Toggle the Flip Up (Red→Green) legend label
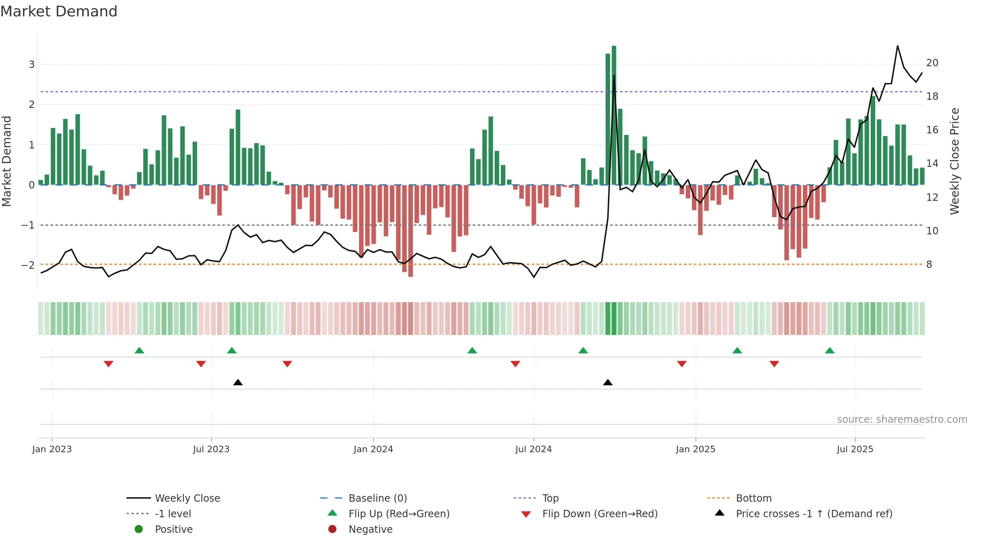982x552 pixels. [x=399, y=514]
